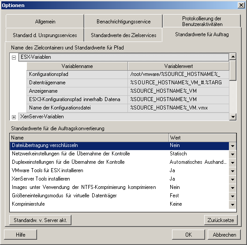Click the Statisch value
247x245 pixels.
pos(178,154)
